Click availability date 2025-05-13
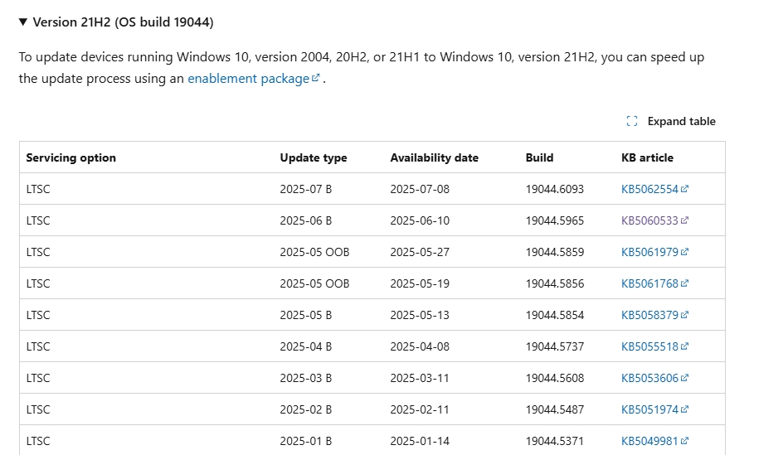 pos(420,315)
